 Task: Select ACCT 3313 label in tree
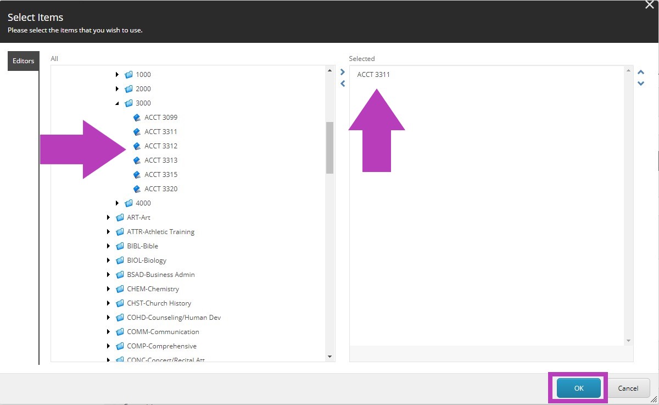coord(161,160)
